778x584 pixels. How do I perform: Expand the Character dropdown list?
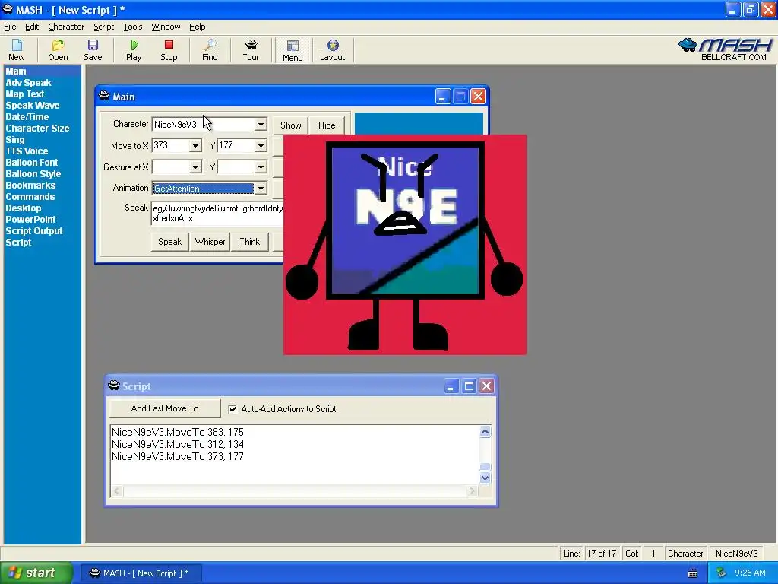(261, 125)
